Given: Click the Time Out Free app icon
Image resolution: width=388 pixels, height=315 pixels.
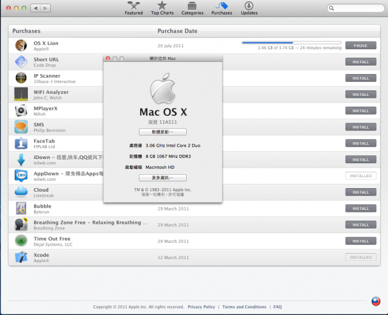Looking at the screenshot, I should click(21, 241).
